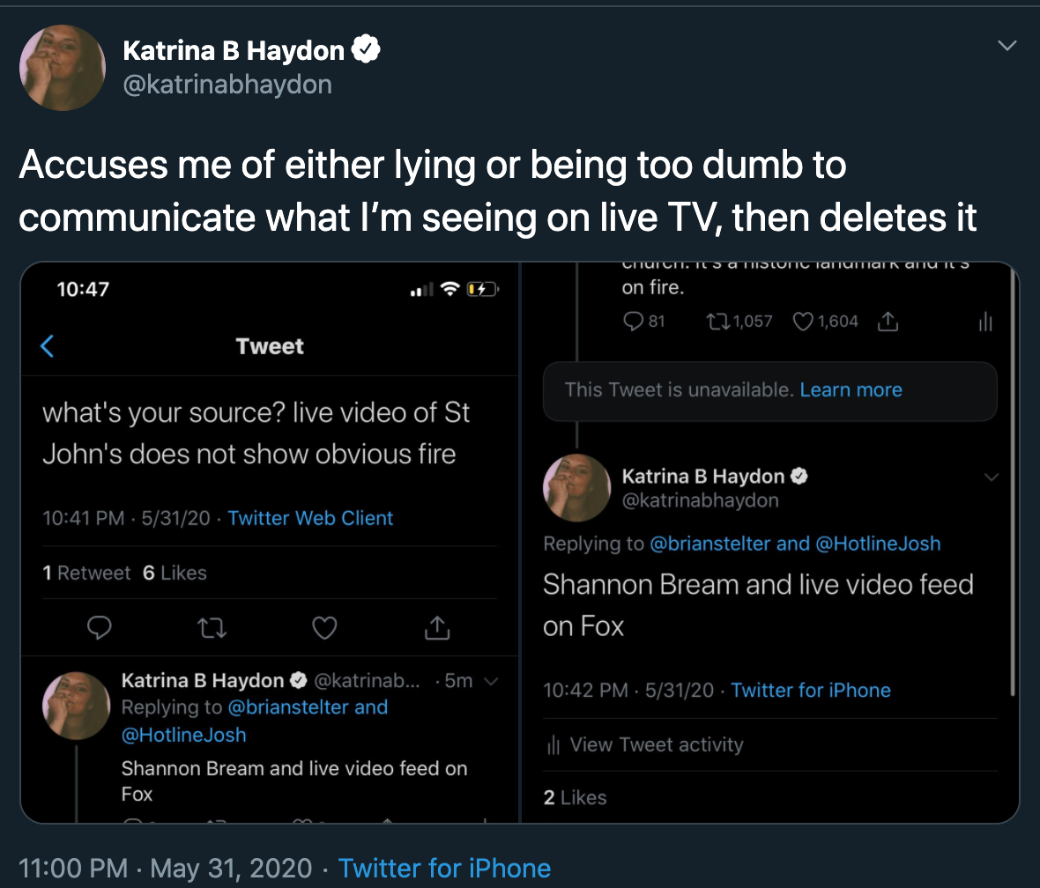Click the share icon beside the 1,604 likes

pos(888,322)
